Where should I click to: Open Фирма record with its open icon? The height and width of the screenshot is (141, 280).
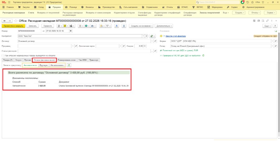coord(276,41)
